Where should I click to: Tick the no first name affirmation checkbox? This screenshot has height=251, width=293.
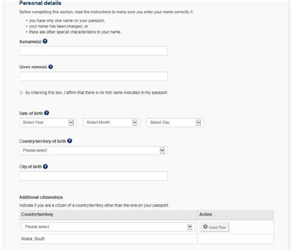(x=21, y=92)
